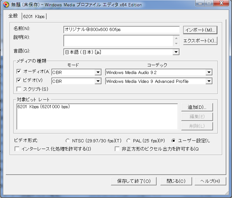Image resolution: width=232 pixels, height=198 pixels.
Task: Open the 言語 language dropdown
Action: point(121,52)
